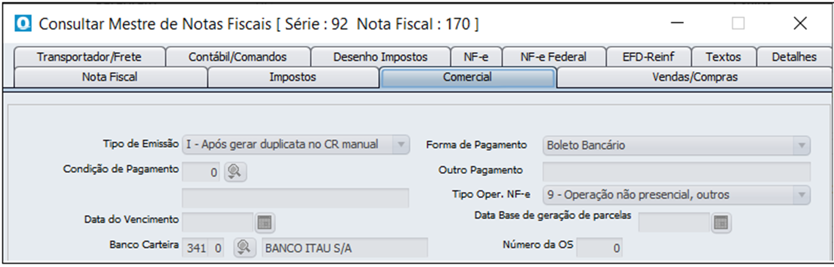This screenshot has height=267, width=834.
Task: Expand Tipo de Emissão dropdown
Action: coord(400,144)
